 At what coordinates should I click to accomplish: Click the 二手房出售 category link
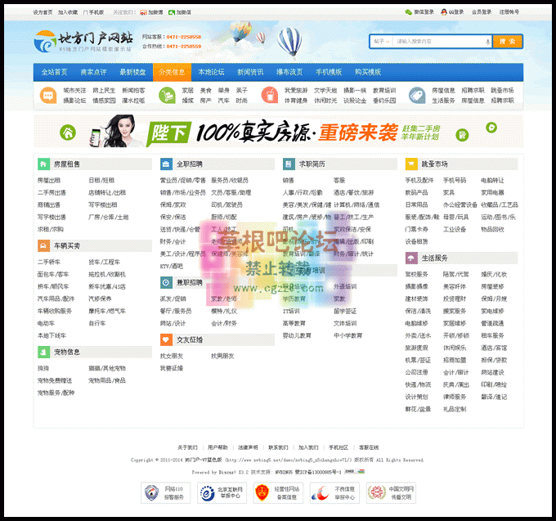click(x=52, y=192)
